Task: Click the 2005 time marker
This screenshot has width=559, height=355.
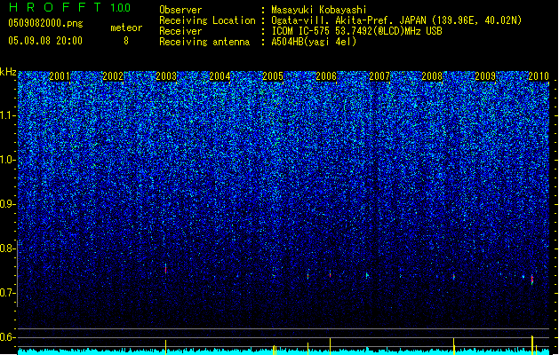Action: pos(273,76)
